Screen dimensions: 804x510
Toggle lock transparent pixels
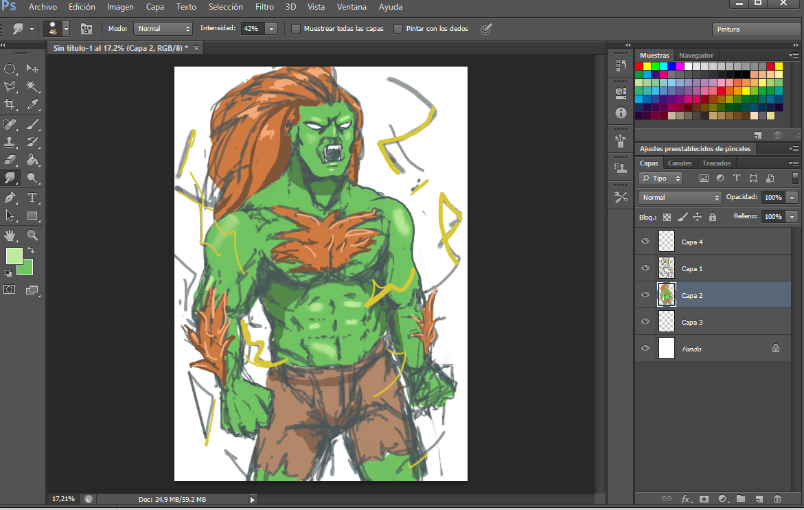(667, 217)
